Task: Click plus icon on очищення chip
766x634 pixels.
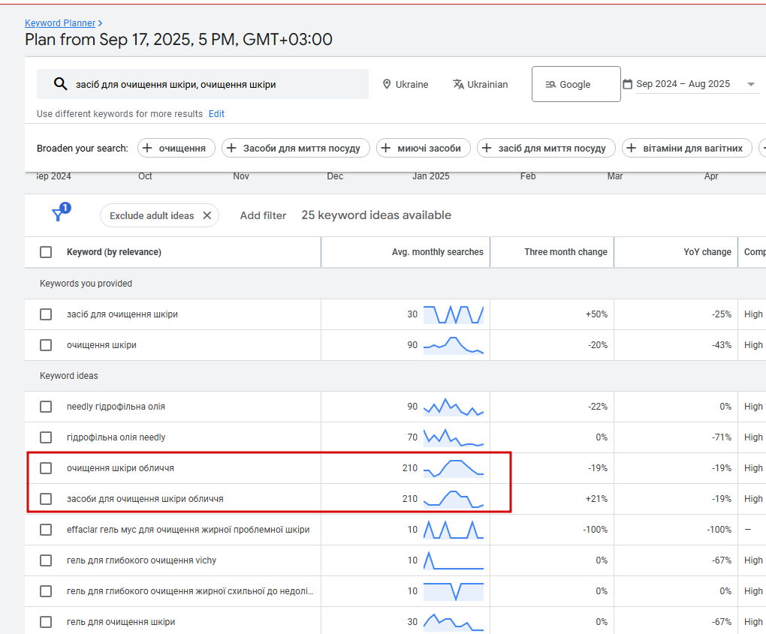Action: coord(147,148)
